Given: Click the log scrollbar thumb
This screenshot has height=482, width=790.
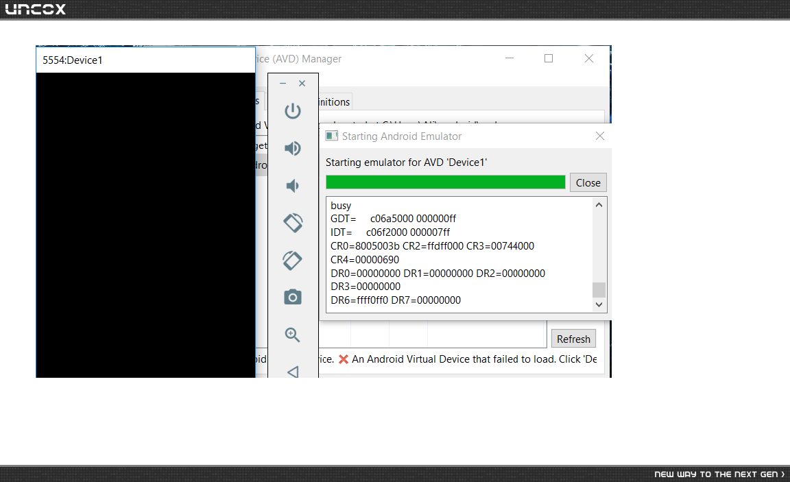Looking at the screenshot, I should pyautogui.click(x=599, y=289).
